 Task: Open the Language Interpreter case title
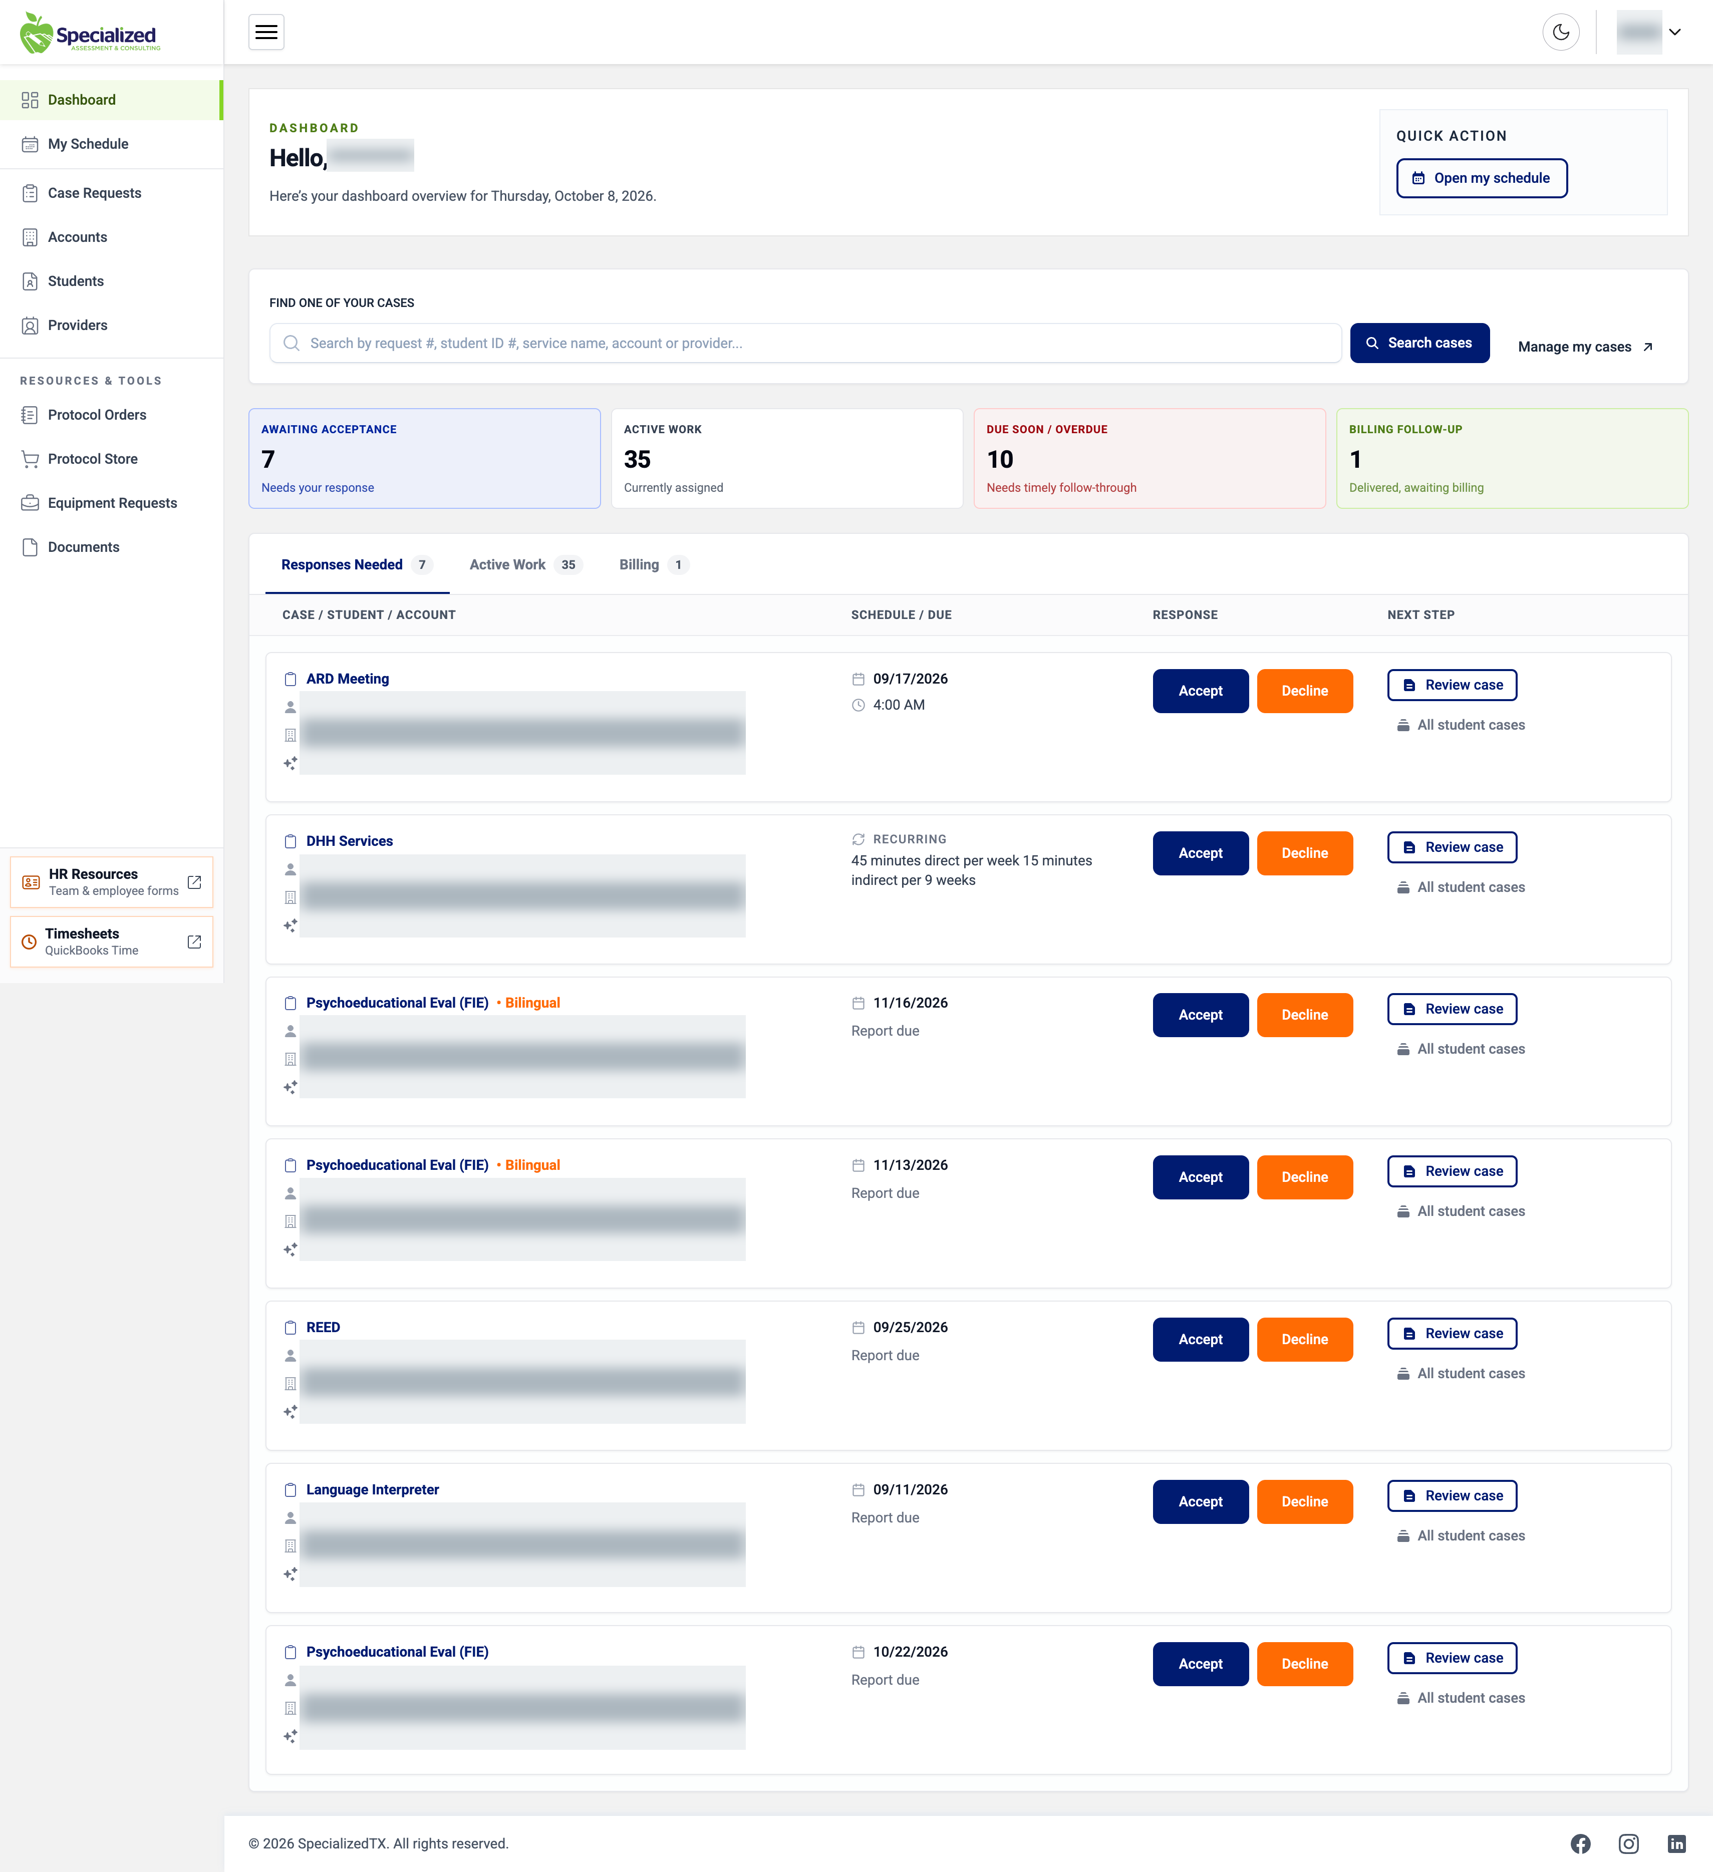373,1489
